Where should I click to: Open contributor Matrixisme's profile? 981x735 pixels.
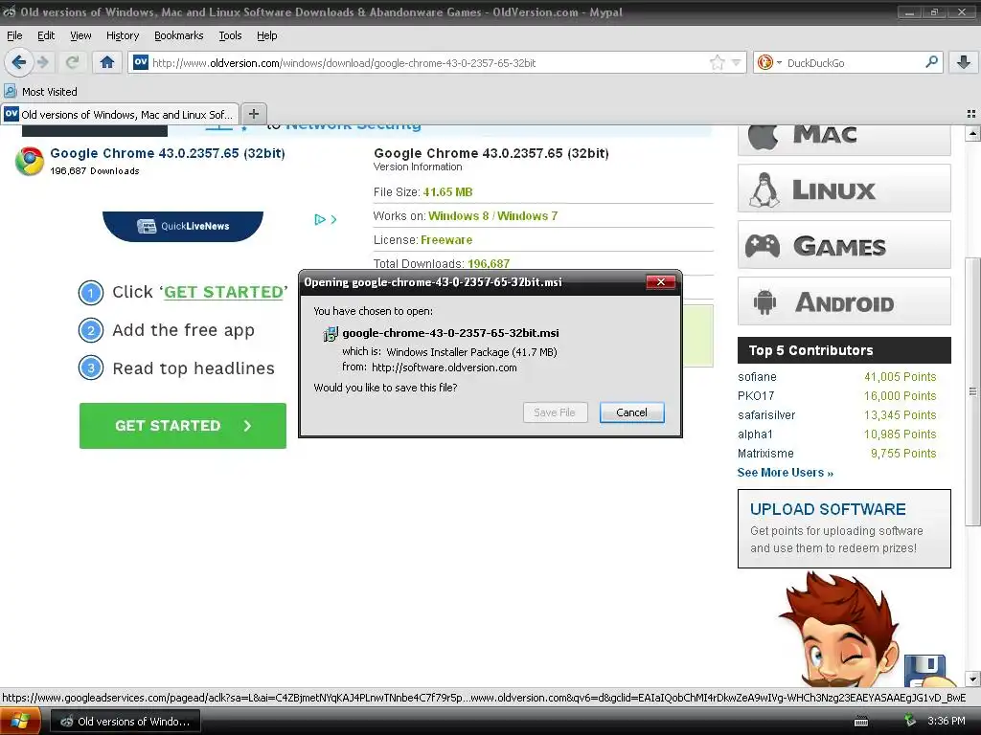pyautogui.click(x=765, y=453)
